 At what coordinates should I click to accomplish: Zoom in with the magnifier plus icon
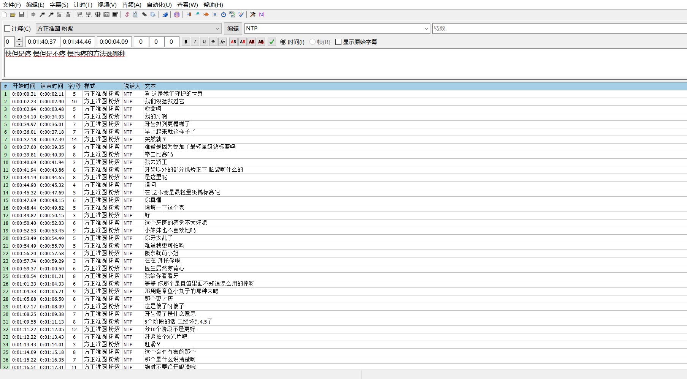42,14
